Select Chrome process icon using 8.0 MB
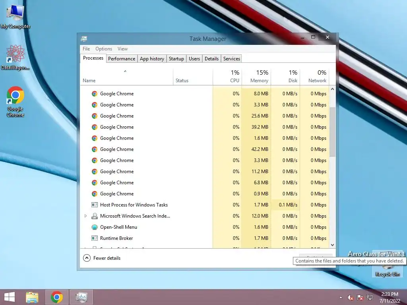407x305 pixels. [x=95, y=94]
